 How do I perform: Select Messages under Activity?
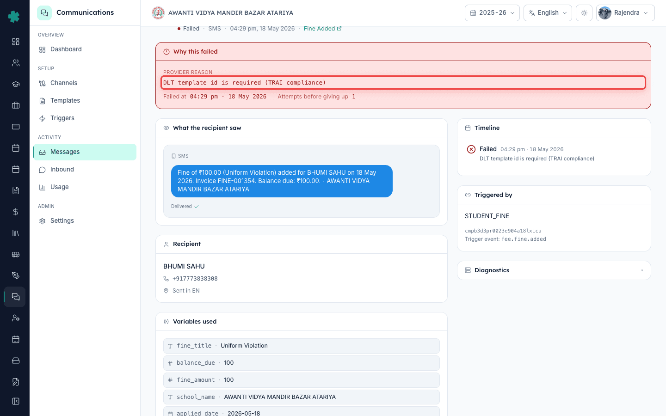pyautogui.click(x=85, y=152)
